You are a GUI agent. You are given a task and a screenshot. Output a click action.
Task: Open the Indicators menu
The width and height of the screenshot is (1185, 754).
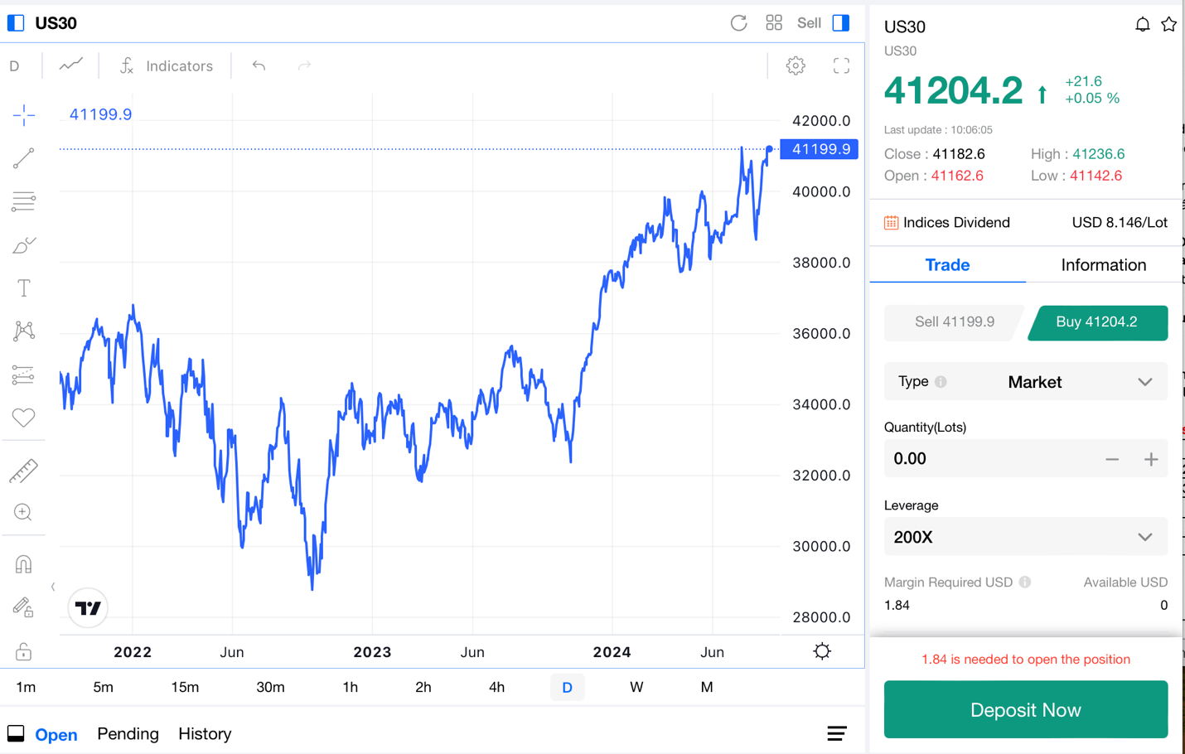(167, 66)
